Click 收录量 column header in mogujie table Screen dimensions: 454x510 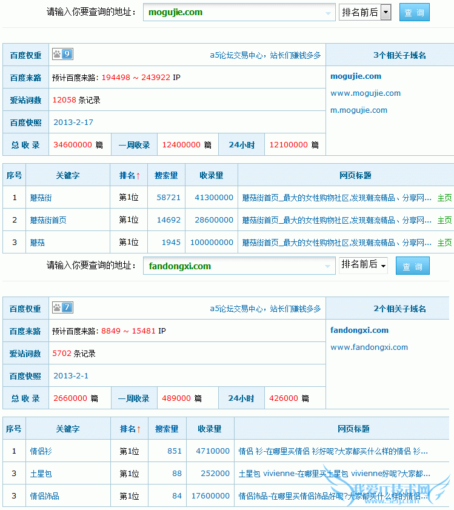point(212,175)
